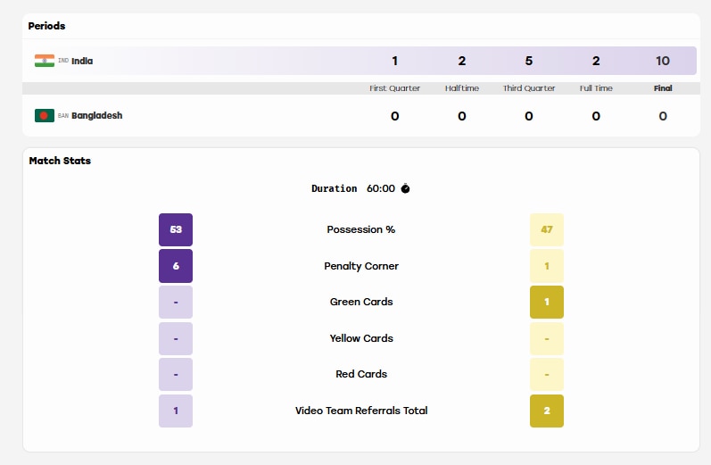
Task: Click India's Video Team Referrals value 1
Action: tap(176, 411)
